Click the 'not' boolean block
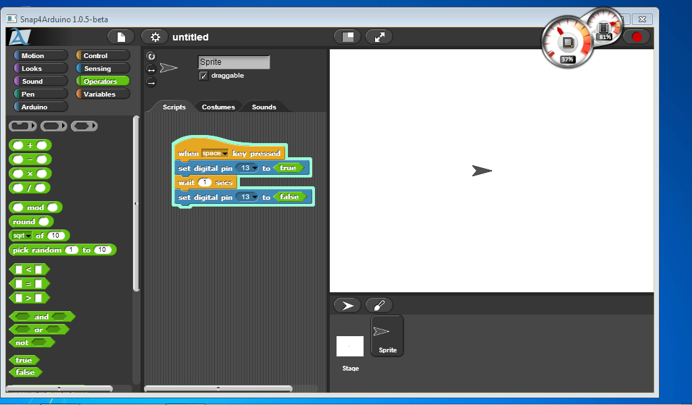The width and height of the screenshot is (692, 405). point(32,342)
